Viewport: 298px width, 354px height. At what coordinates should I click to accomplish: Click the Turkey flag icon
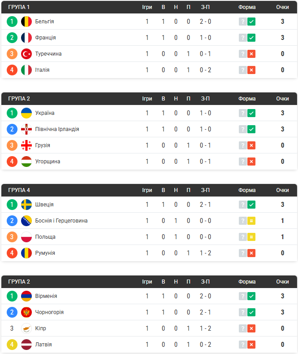(26, 54)
